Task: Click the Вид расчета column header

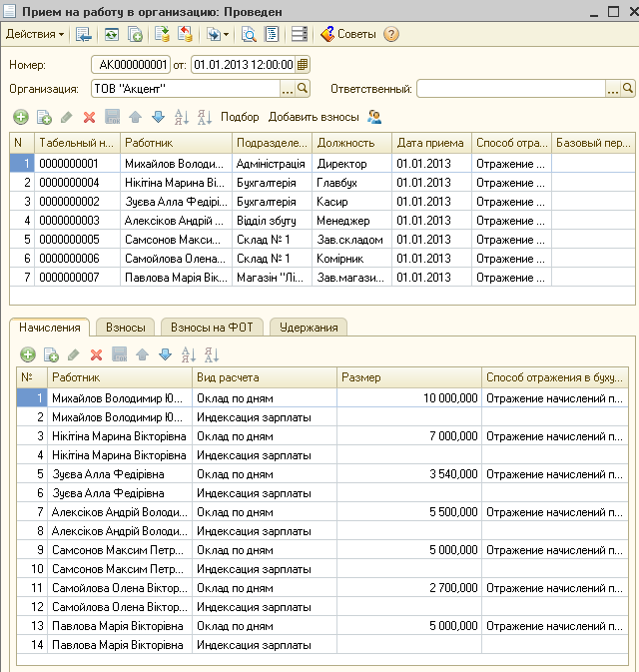Action: tap(264, 377)
